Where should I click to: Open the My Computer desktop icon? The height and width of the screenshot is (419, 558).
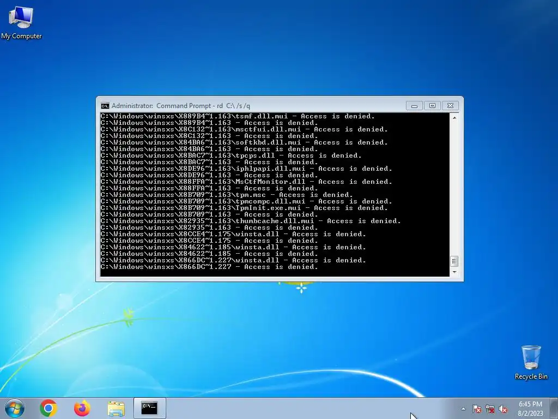click(x=21, y=22)
